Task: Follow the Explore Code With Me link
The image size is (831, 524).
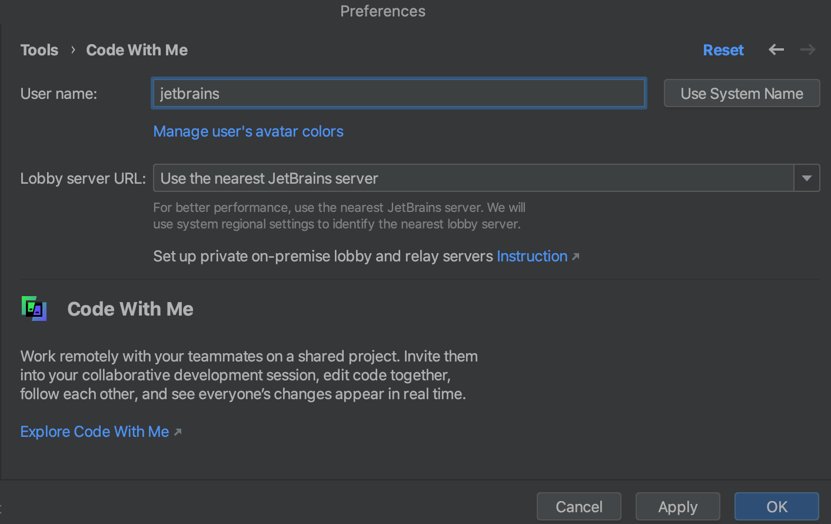Action: coord(95,432)
